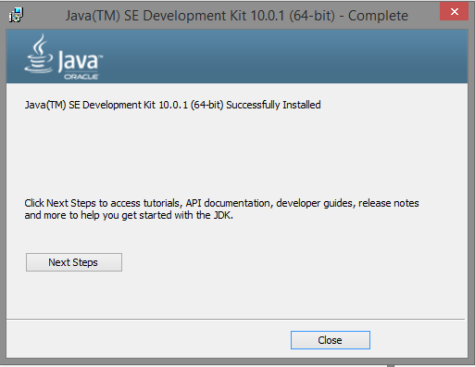Select the "Successfully Installed" message text
The height and width of the screenshot is (367, 475).
(172, 105)
